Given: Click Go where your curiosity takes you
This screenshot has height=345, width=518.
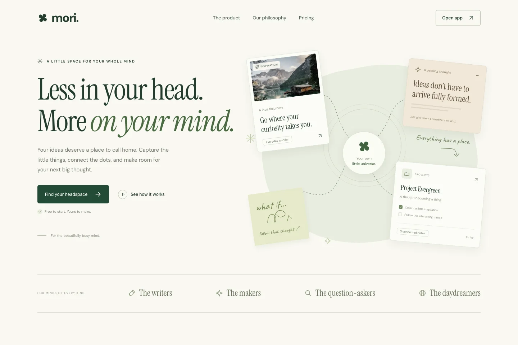Looking at the screenshot, I should (x=286, y=123).
